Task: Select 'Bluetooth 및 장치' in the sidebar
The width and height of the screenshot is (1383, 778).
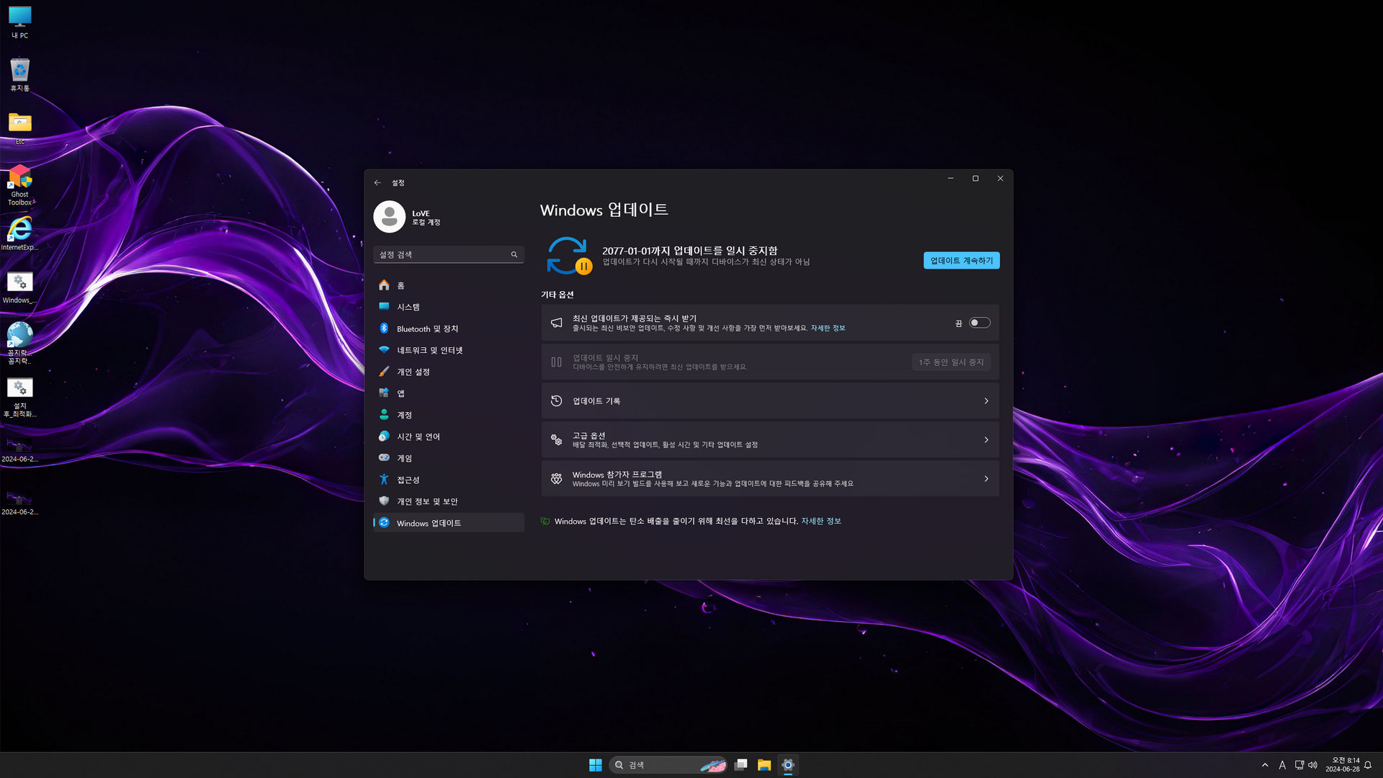Action: [x=427, y=329]
